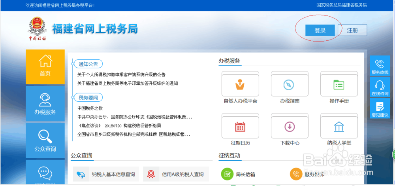The width and height of the screenshot is (395, 186).
Task: Open the 办税服务 sidebar tab
Action: click(x=45, y=104)
